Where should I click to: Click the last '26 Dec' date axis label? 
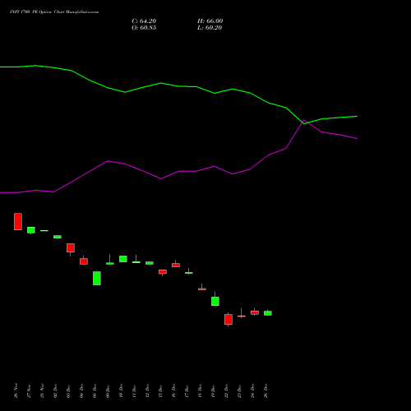tap(266, 390)
